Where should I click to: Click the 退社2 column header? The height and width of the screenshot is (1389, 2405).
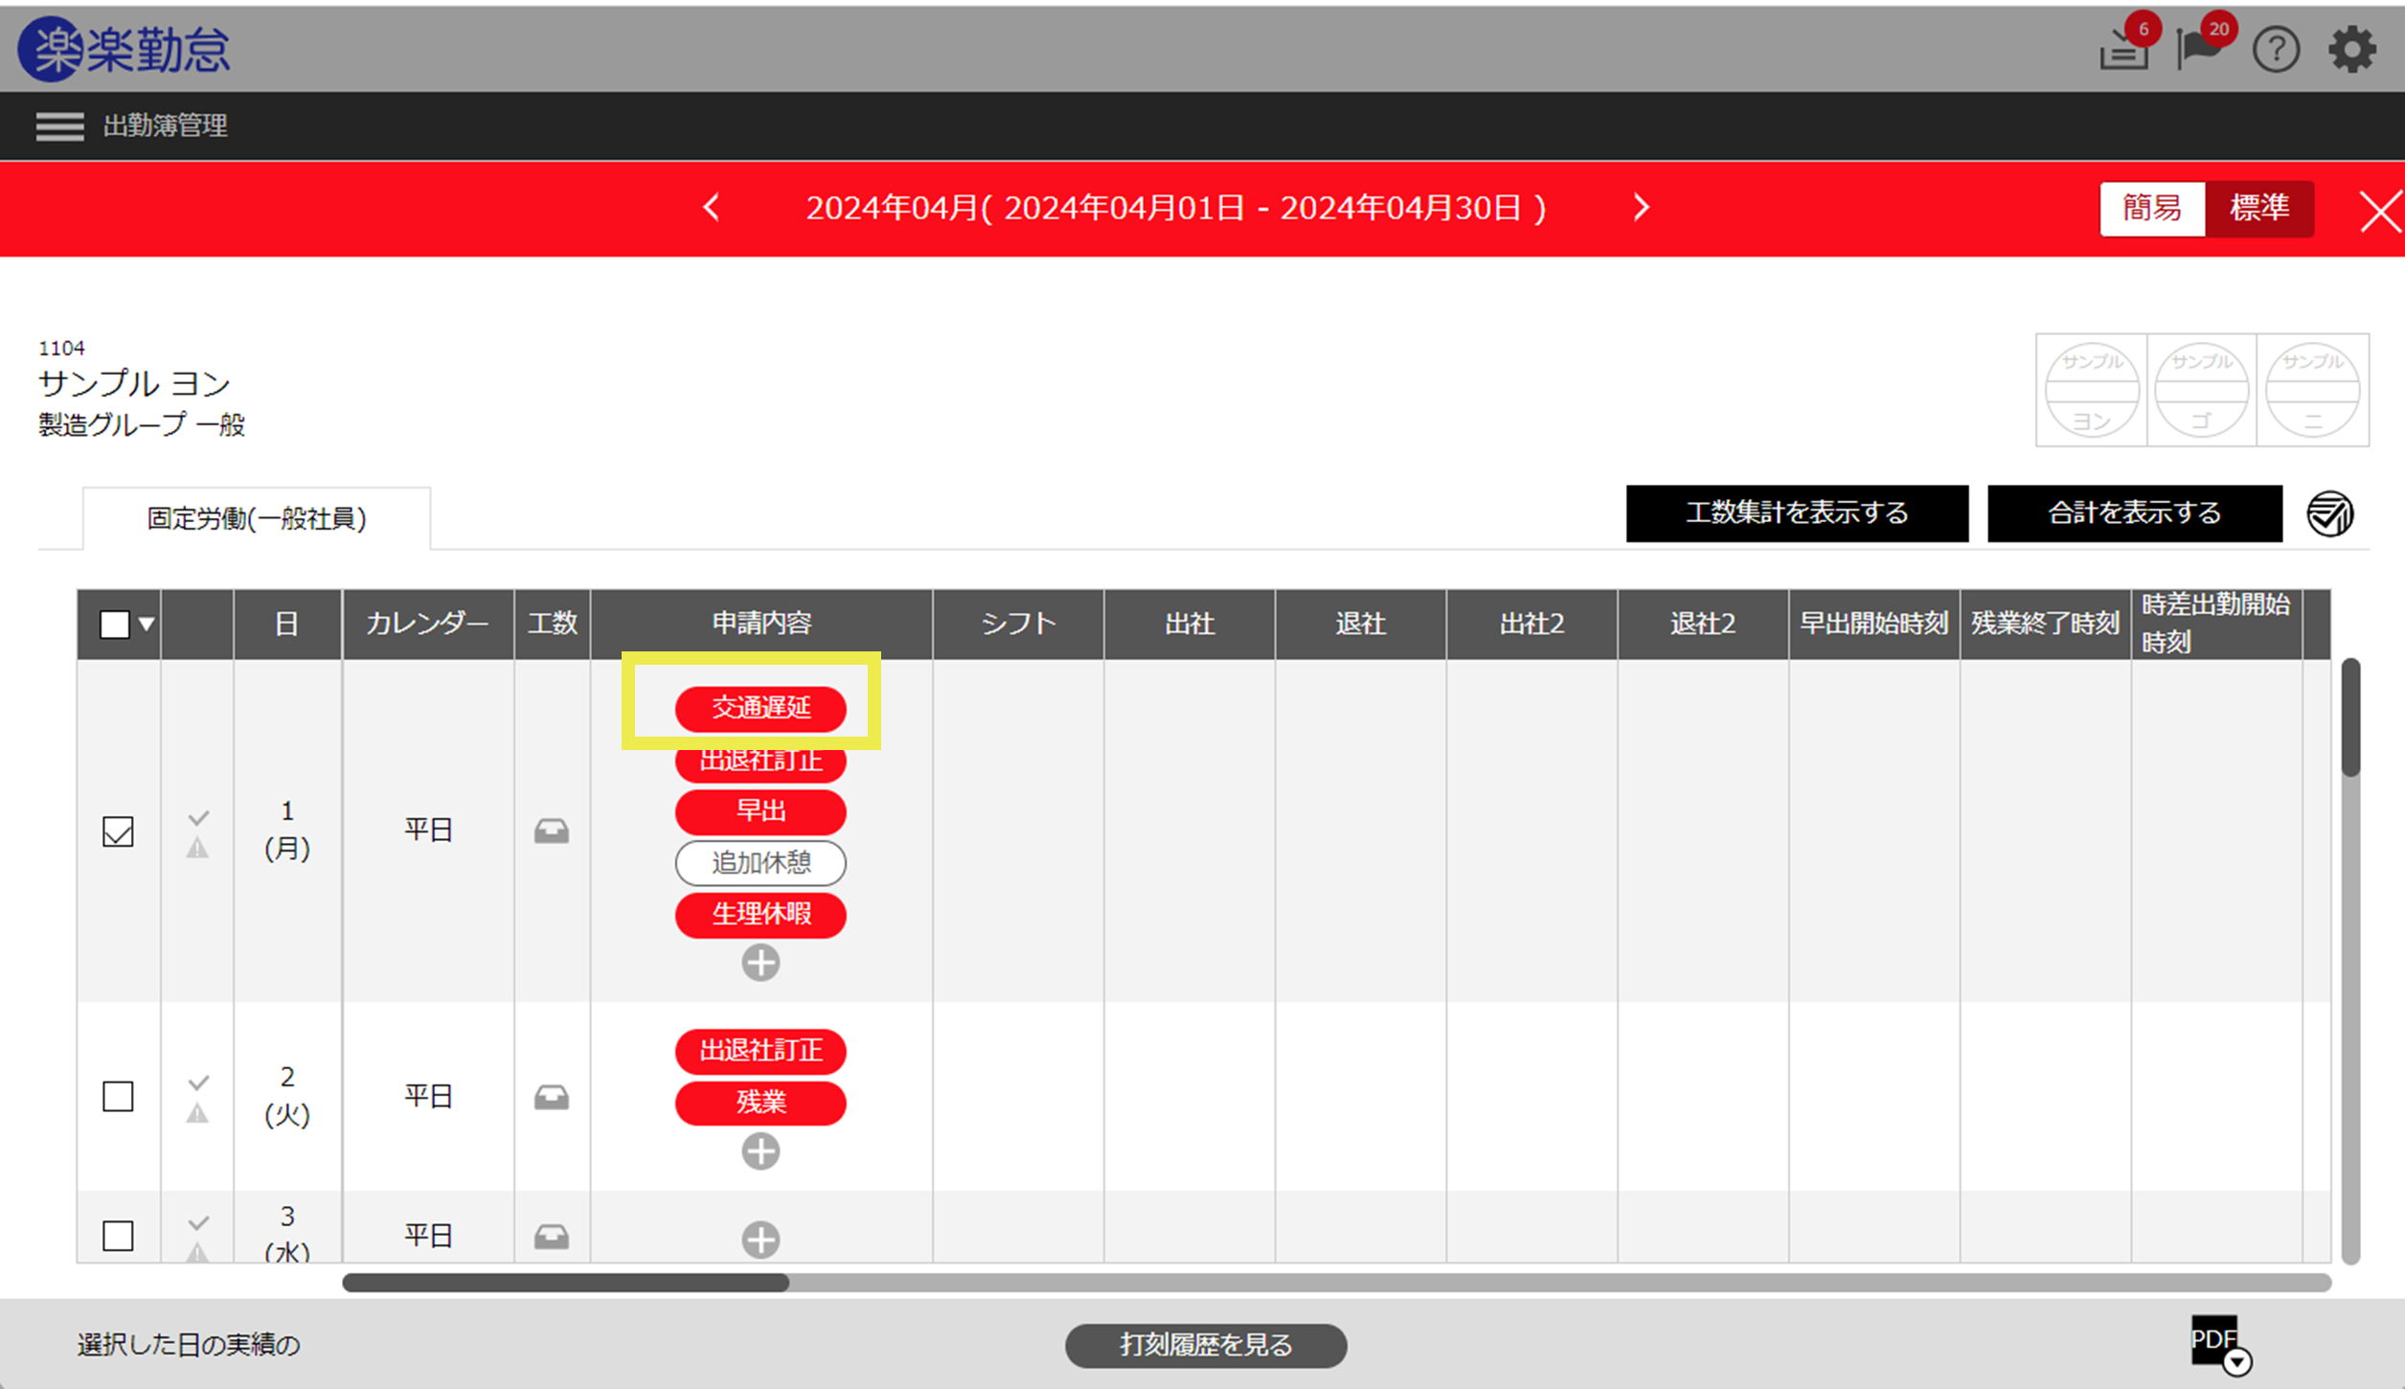[x=1704, y=625]
